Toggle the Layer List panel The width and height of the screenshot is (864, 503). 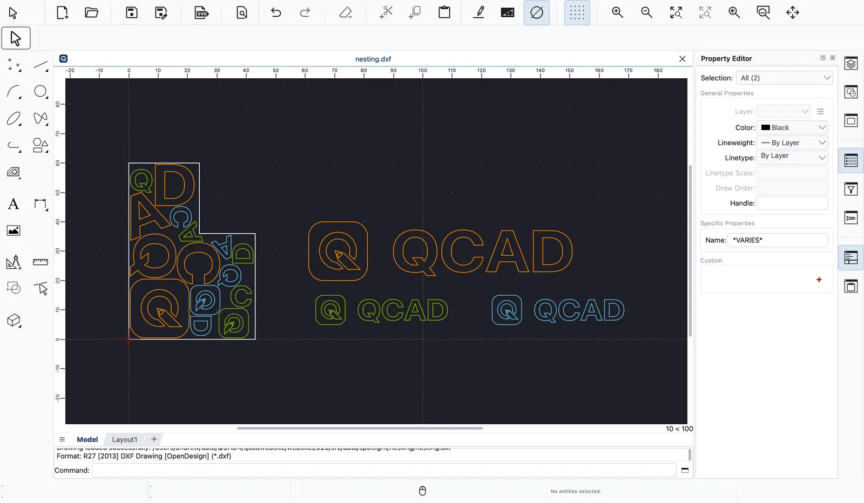(x=851, y=64)
